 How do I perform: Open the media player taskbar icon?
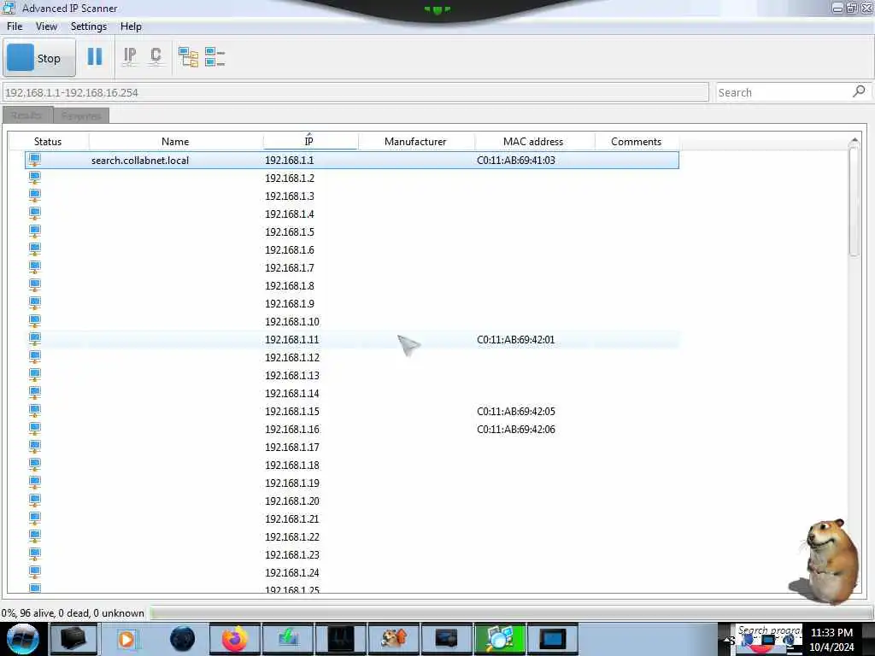(126, 639)
